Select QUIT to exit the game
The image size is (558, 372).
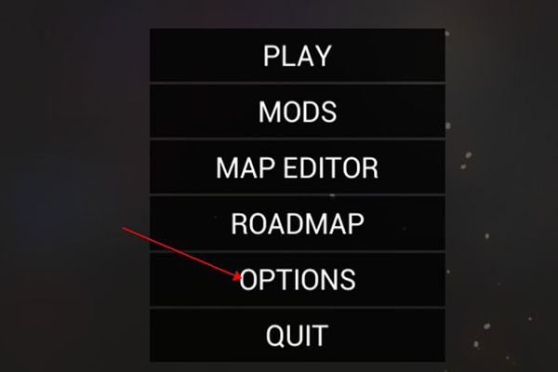click(x=298, y=336)
